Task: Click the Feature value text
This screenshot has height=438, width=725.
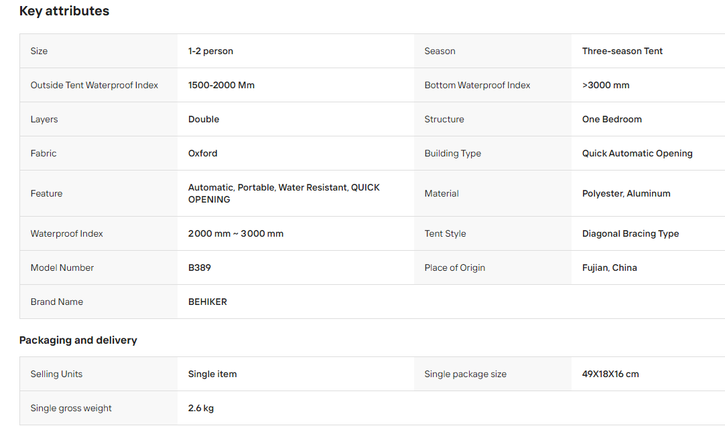Action: [284, 193]
